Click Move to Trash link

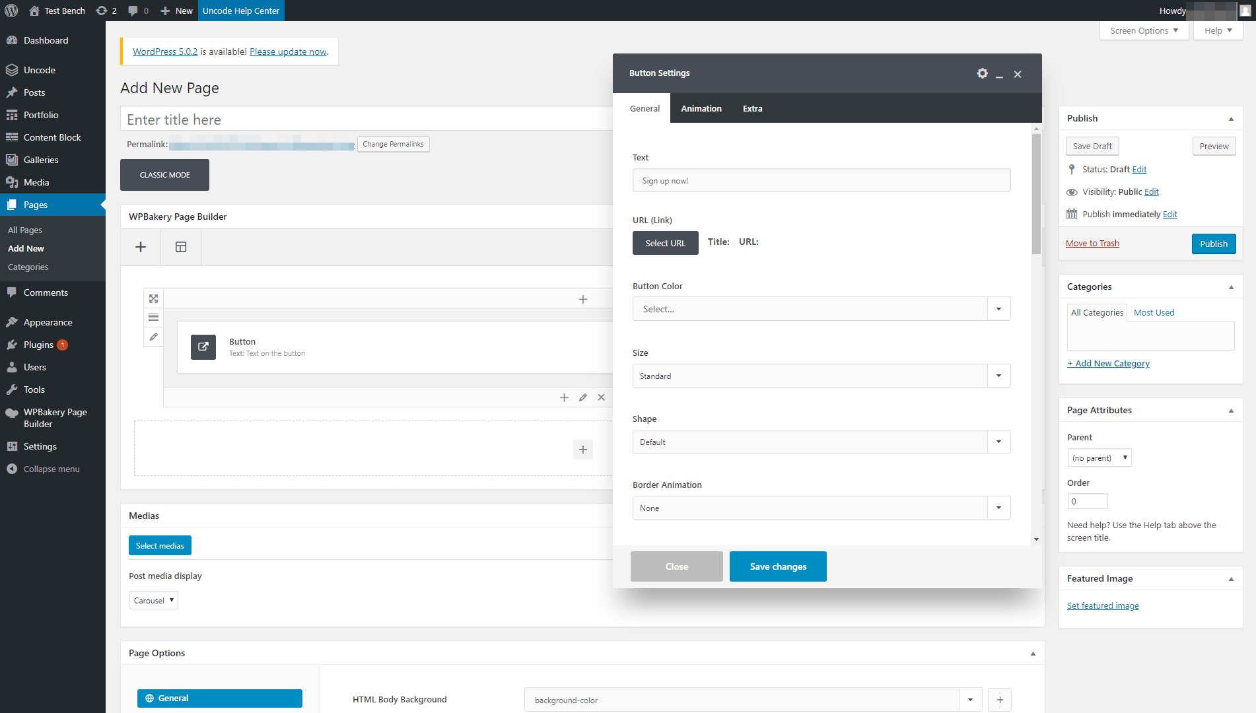(x=1092, y=243)
